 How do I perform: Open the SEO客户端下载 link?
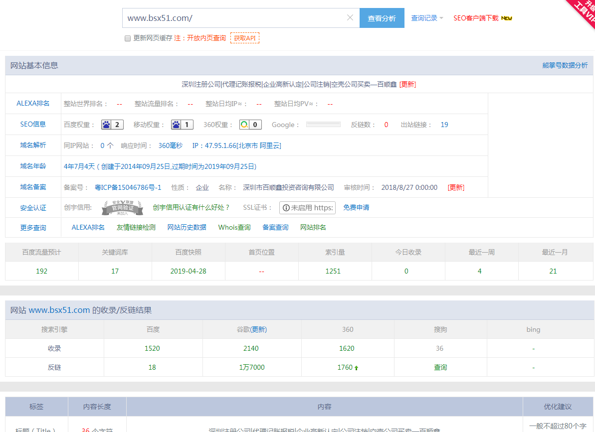(476, 18)
